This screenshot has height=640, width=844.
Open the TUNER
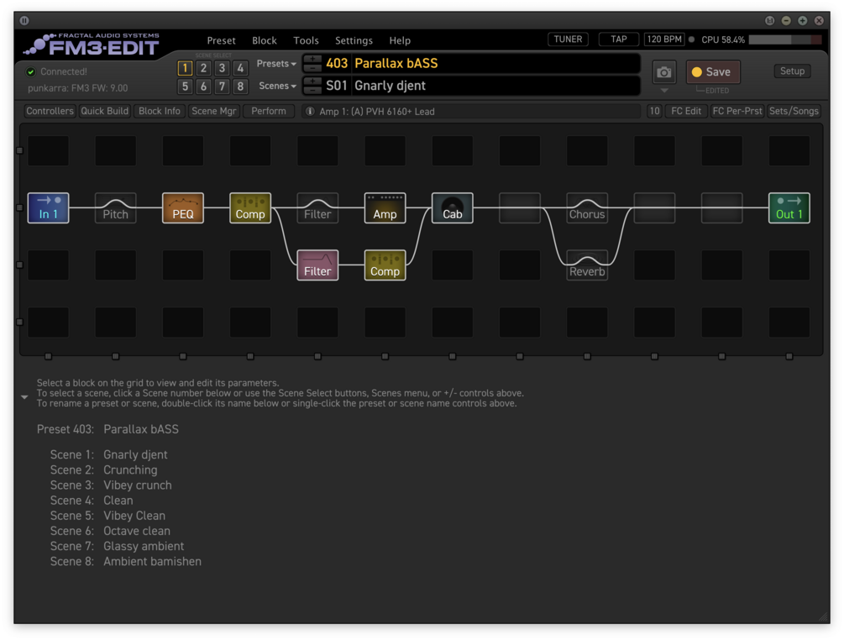click(568, 39)
